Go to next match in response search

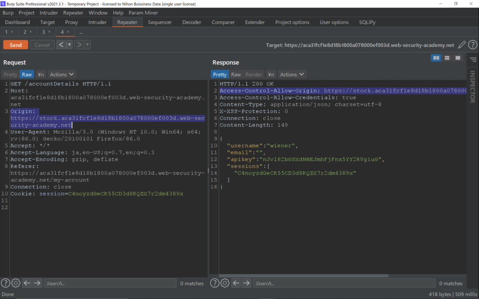pyautogui.click(x=246, y=283)
